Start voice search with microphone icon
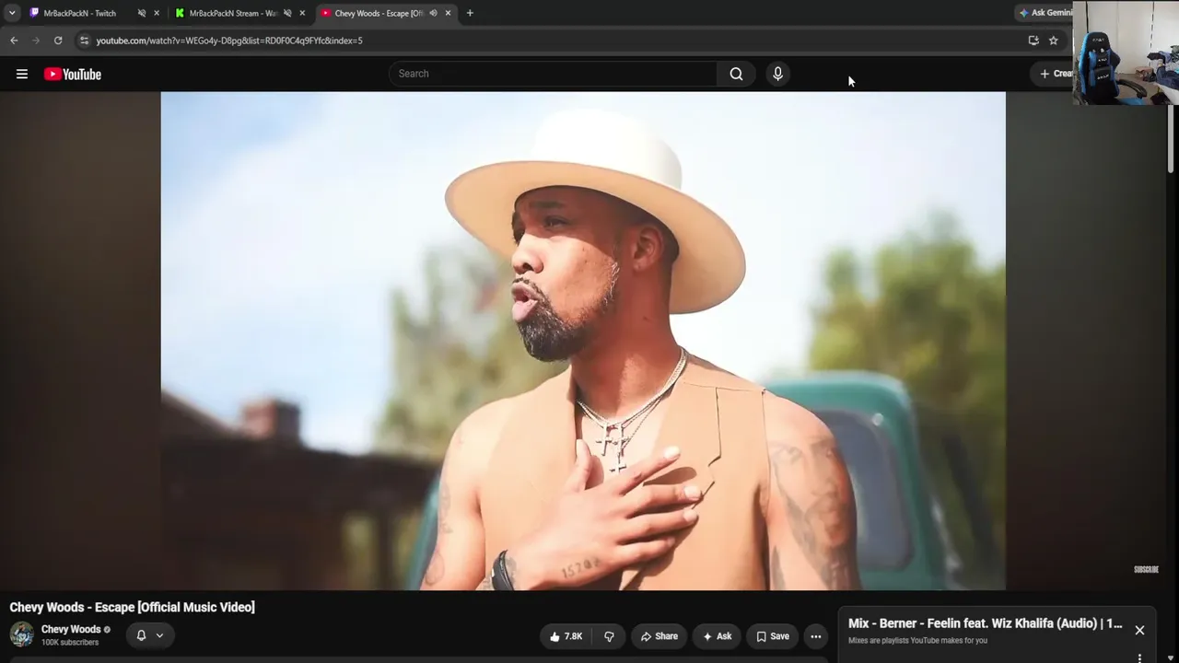1179x663 pixels. [x=777, y=74]
